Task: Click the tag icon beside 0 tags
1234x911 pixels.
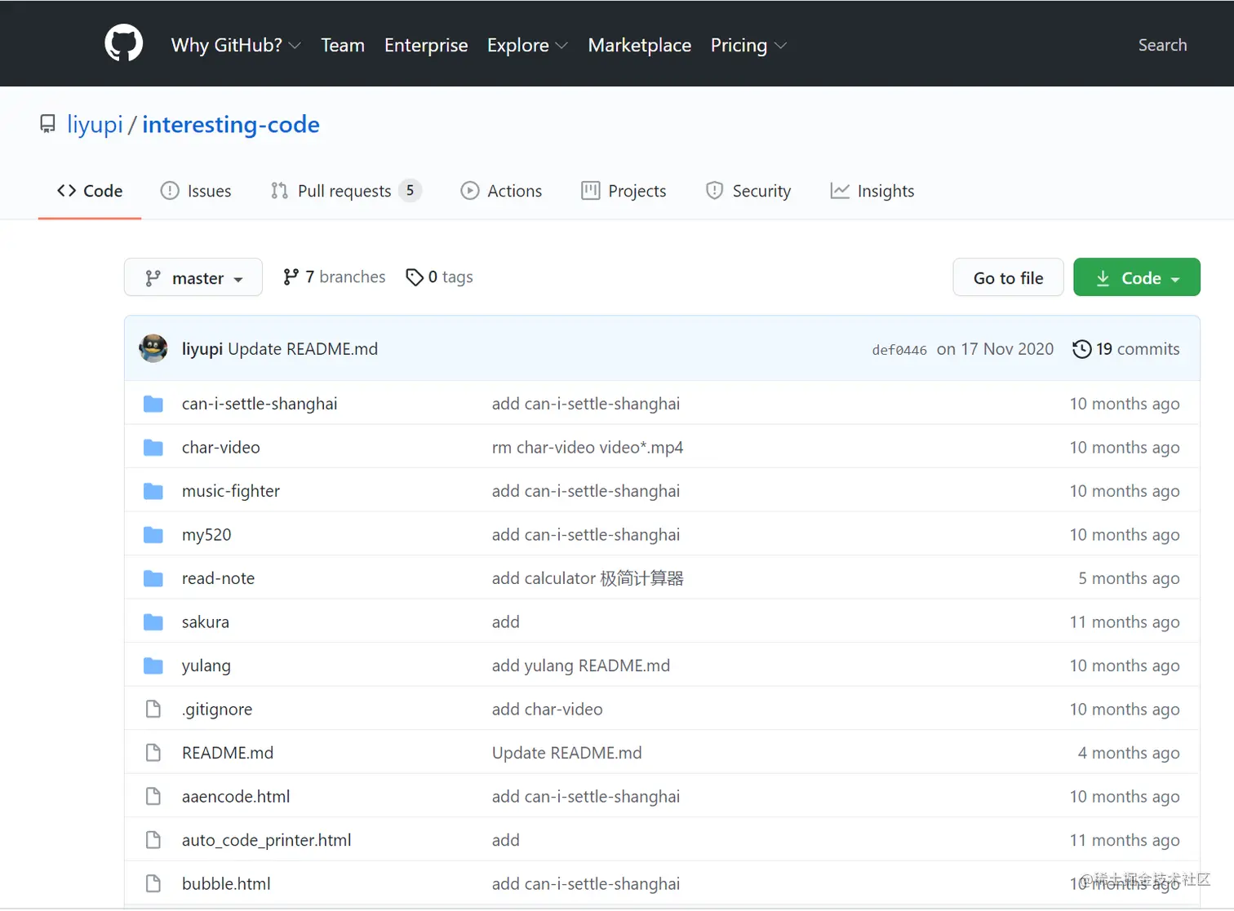Action: (415, 277)
